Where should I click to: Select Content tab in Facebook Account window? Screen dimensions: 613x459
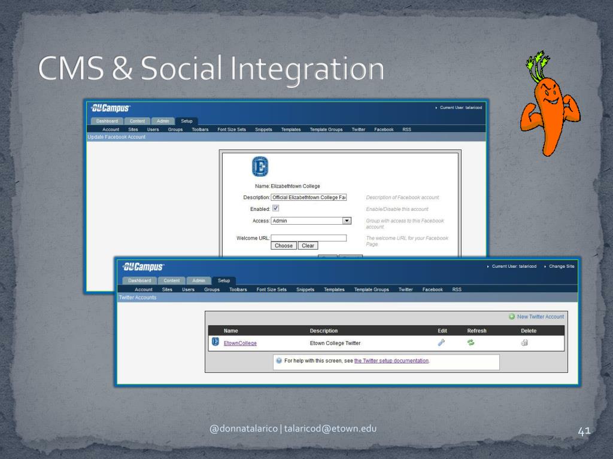tap(137, 121)
